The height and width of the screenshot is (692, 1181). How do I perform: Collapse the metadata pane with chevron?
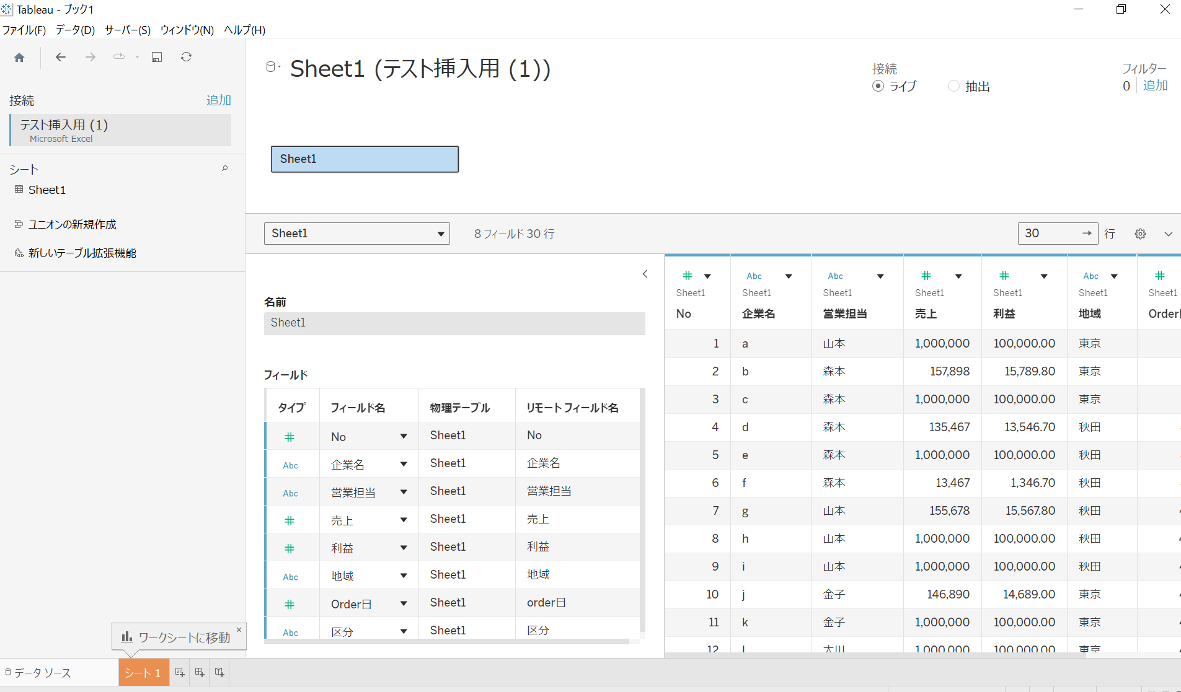[645, 274]
